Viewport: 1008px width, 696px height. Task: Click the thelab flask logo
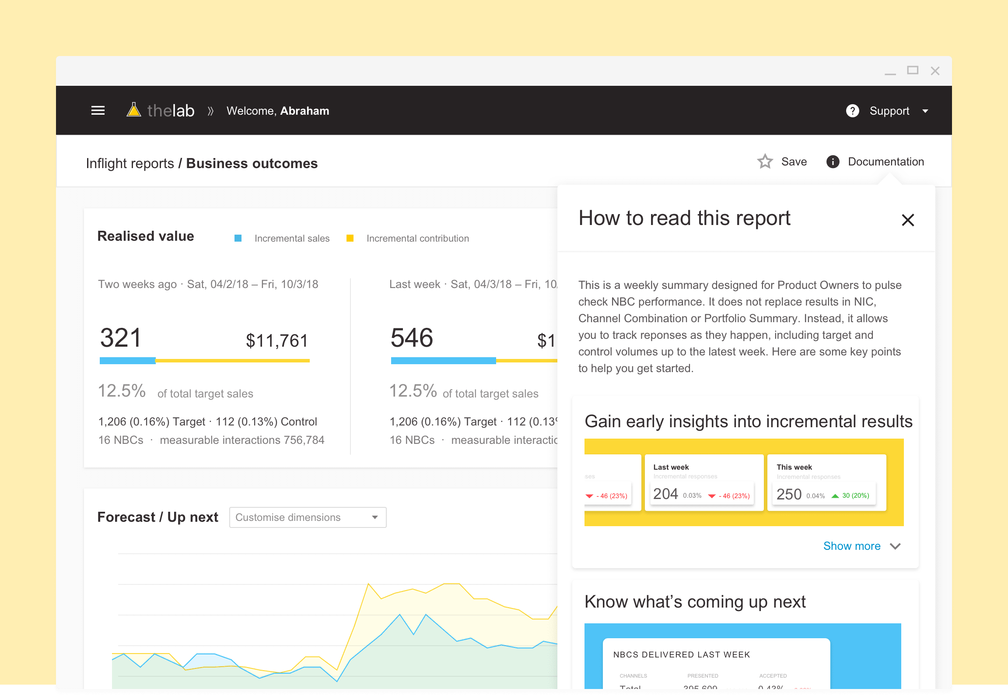pyautogui.click(x=133, y=110)
